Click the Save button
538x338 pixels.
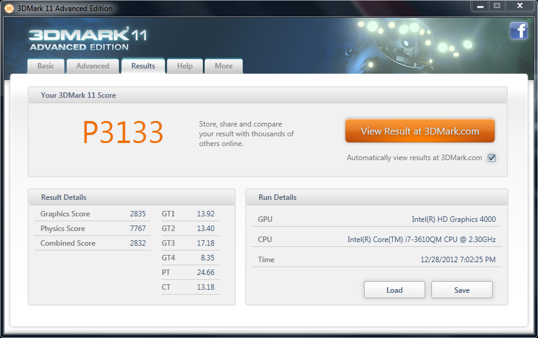coord(462,290)
